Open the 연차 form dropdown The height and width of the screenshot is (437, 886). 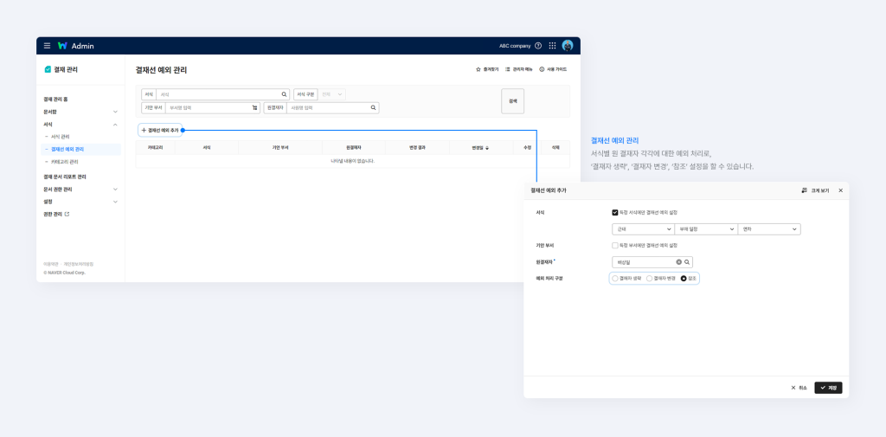click(769, 229)
